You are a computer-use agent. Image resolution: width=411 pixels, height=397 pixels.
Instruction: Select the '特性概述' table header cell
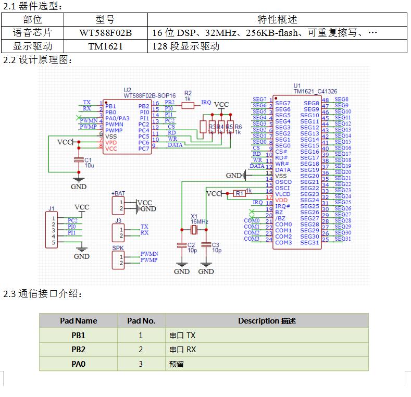click(277, 20)
